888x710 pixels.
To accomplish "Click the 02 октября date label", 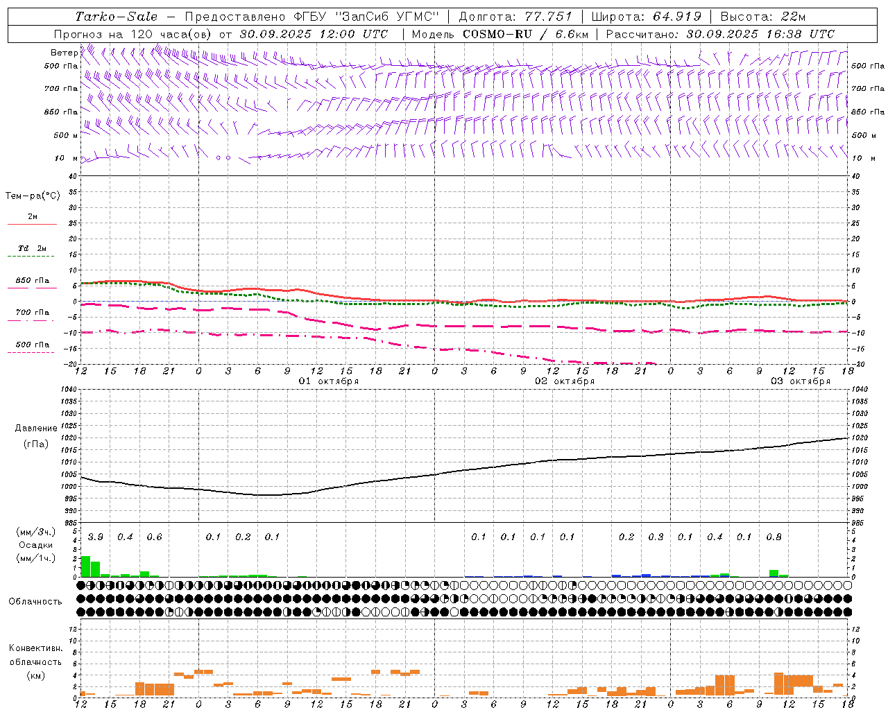I will tap(565, 381).
